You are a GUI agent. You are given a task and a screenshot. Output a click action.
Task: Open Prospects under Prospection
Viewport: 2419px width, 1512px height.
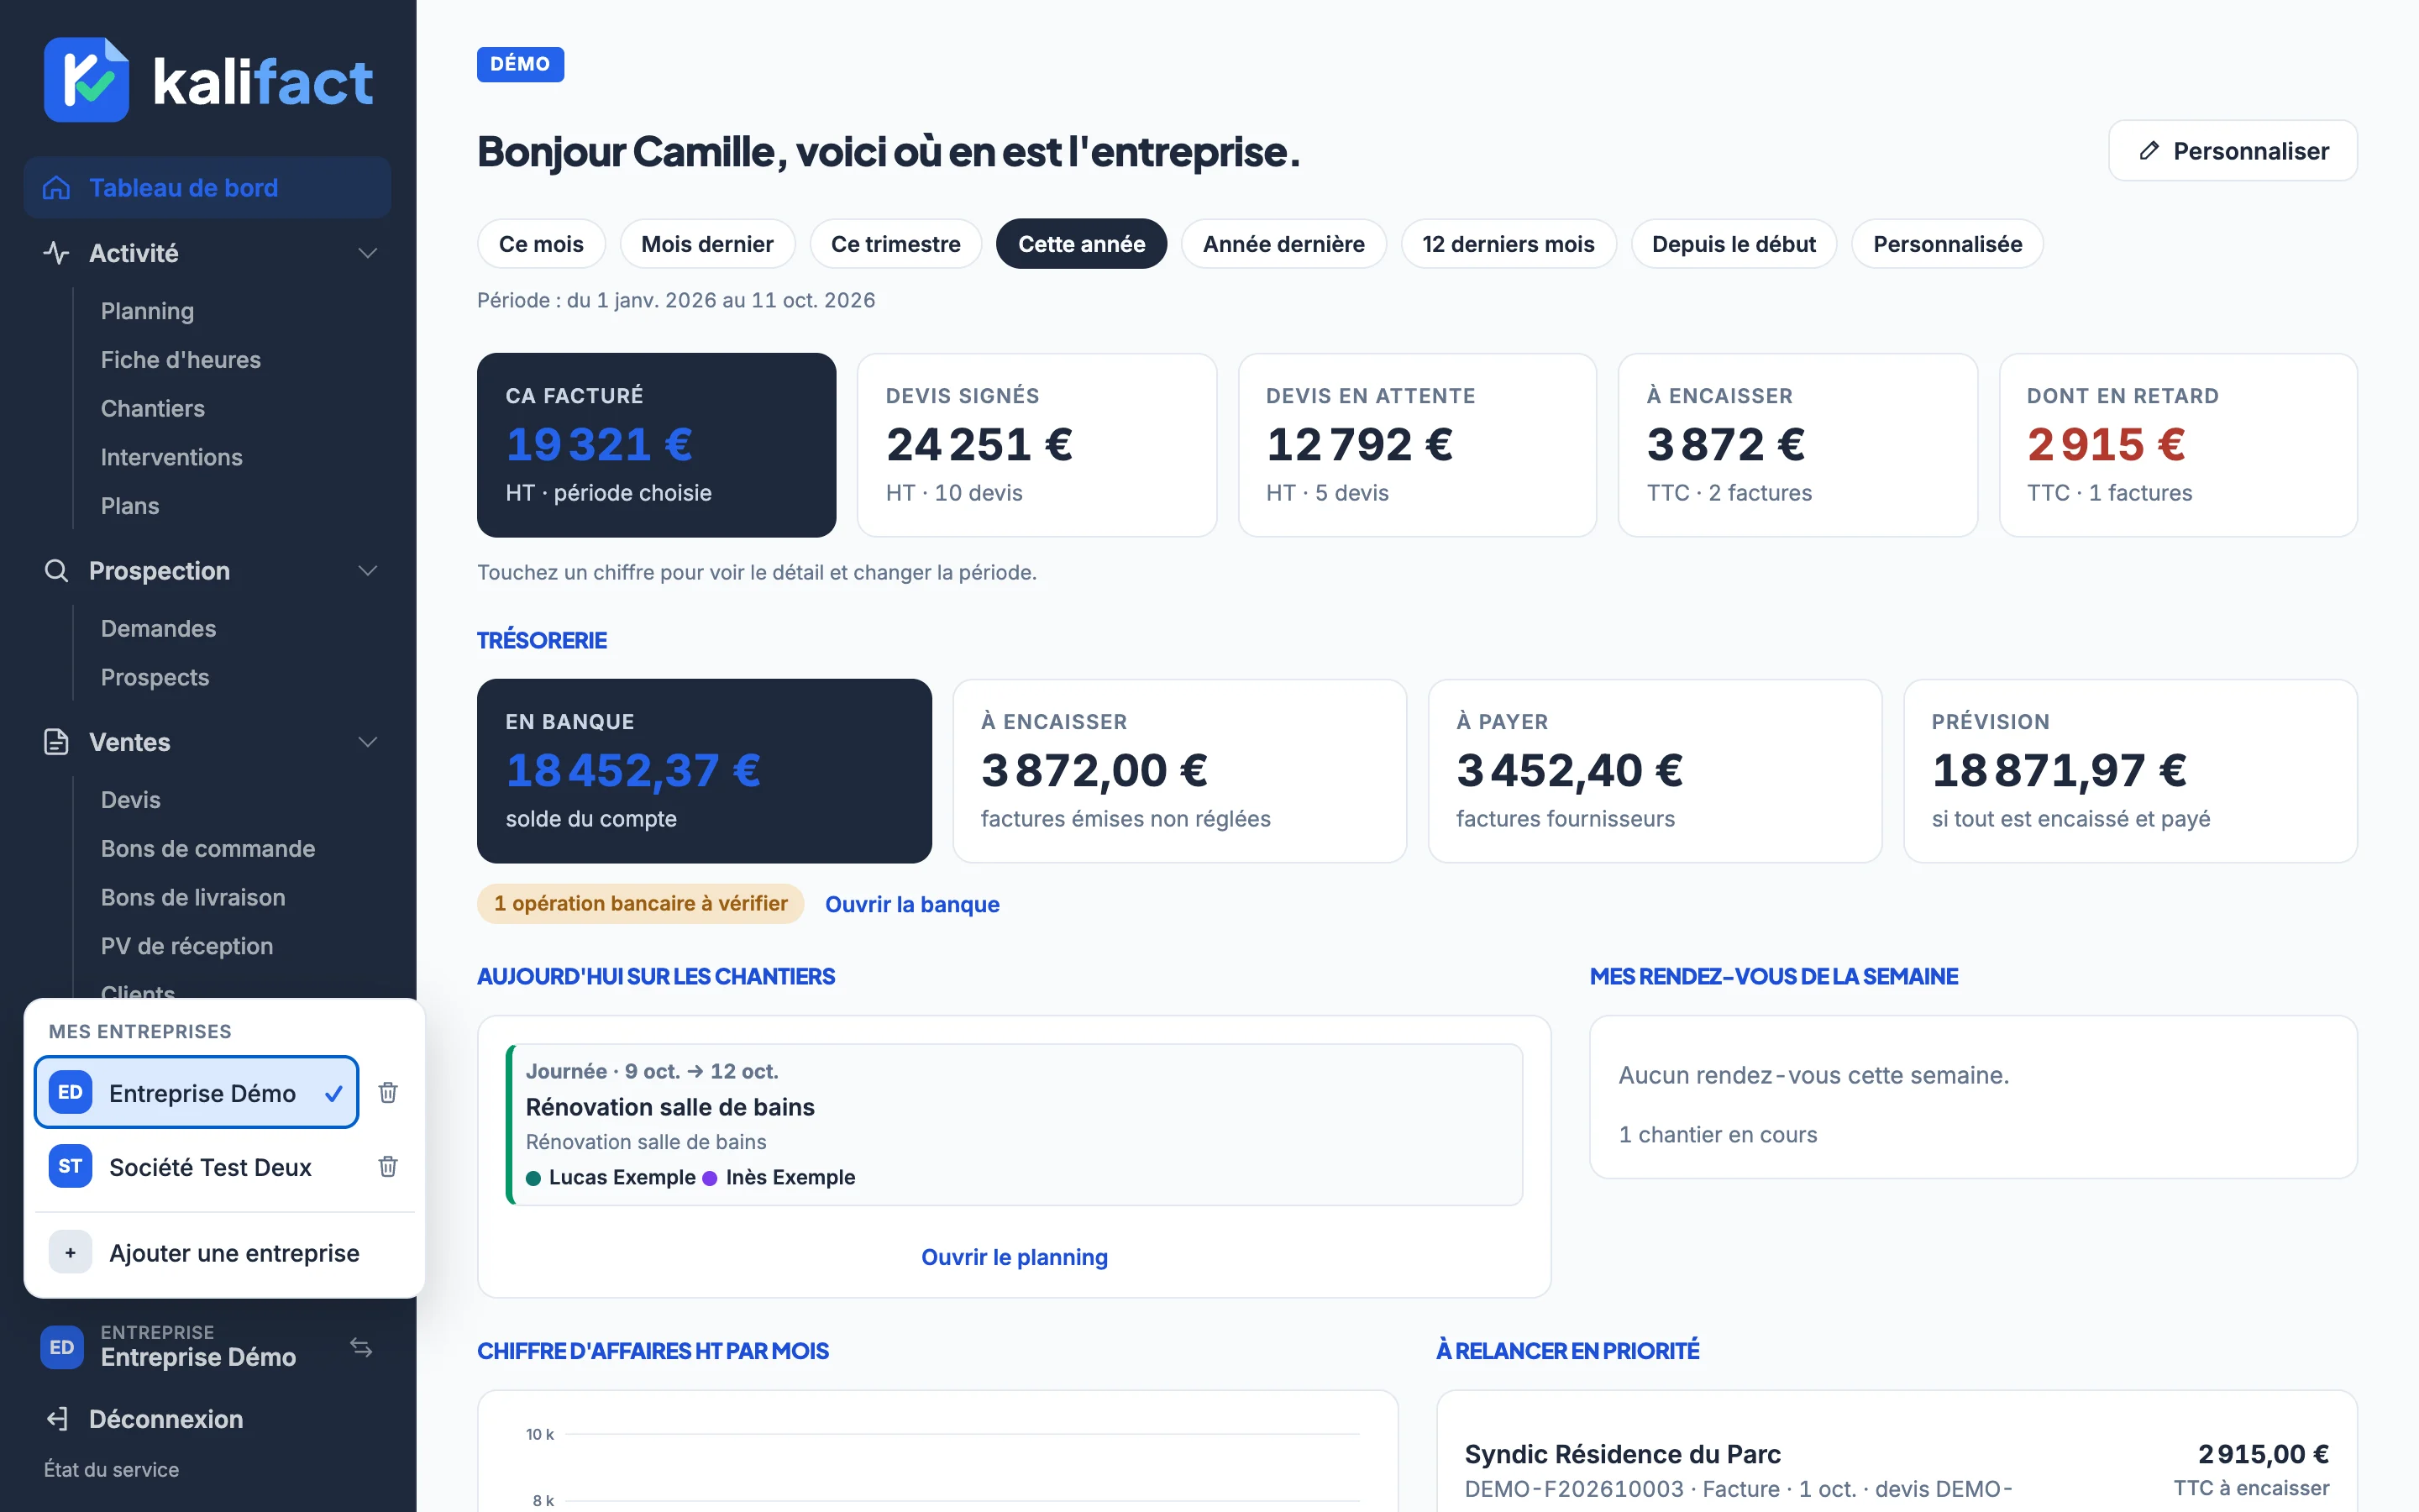[x=155, y=677]
